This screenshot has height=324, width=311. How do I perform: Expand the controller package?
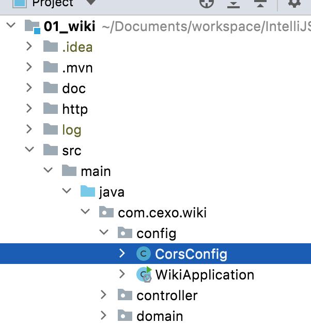click(x=103, y=294)
